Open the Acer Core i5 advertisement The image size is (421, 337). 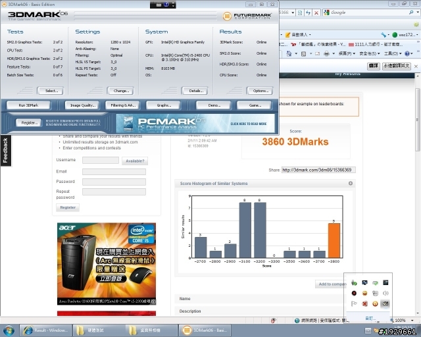pos(107,264)
